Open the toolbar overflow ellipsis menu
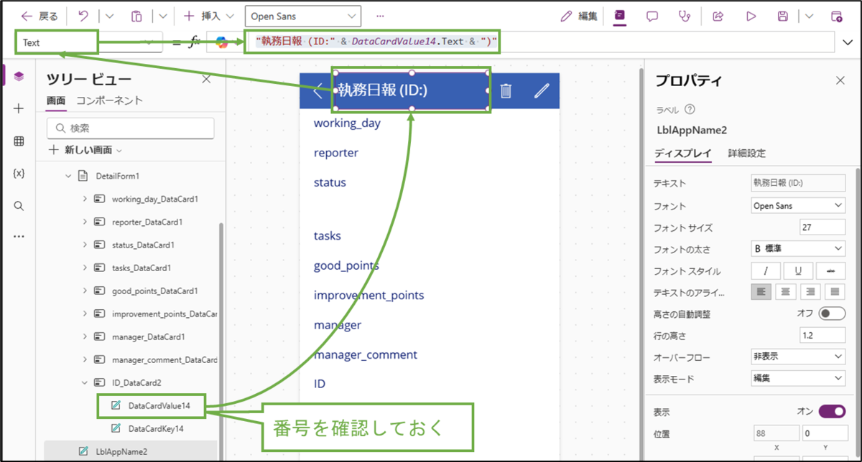Image resolution: width=862 pixels, height=462 pixels. 380,16
